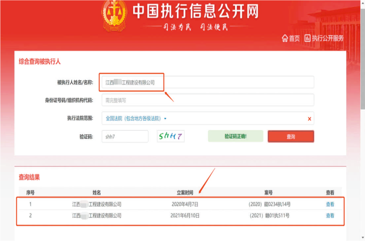Click the 执行公开服务 chart icon
The image size is (365, 241).
308,38
